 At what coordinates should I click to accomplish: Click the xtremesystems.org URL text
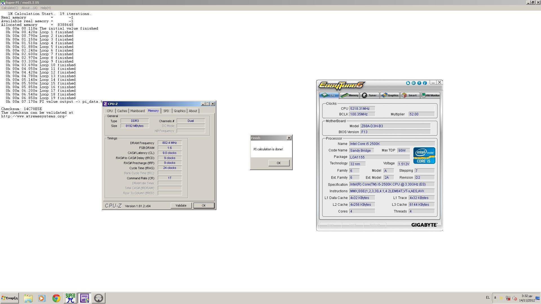pos(34,116)
